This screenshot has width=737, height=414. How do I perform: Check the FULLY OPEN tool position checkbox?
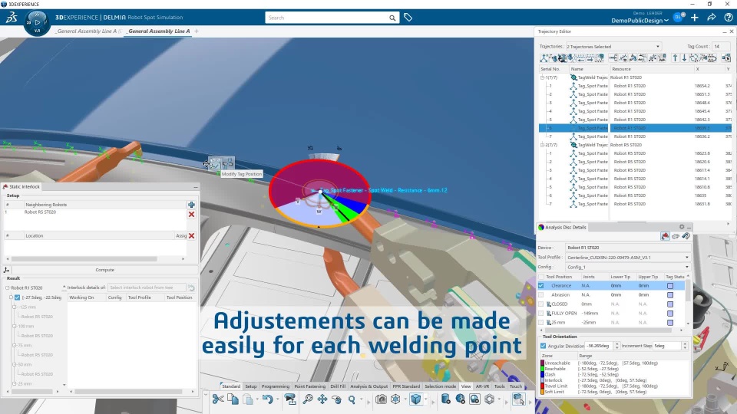541,313
